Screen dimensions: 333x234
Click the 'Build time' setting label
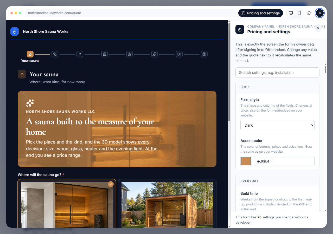(x=249, y=193)
